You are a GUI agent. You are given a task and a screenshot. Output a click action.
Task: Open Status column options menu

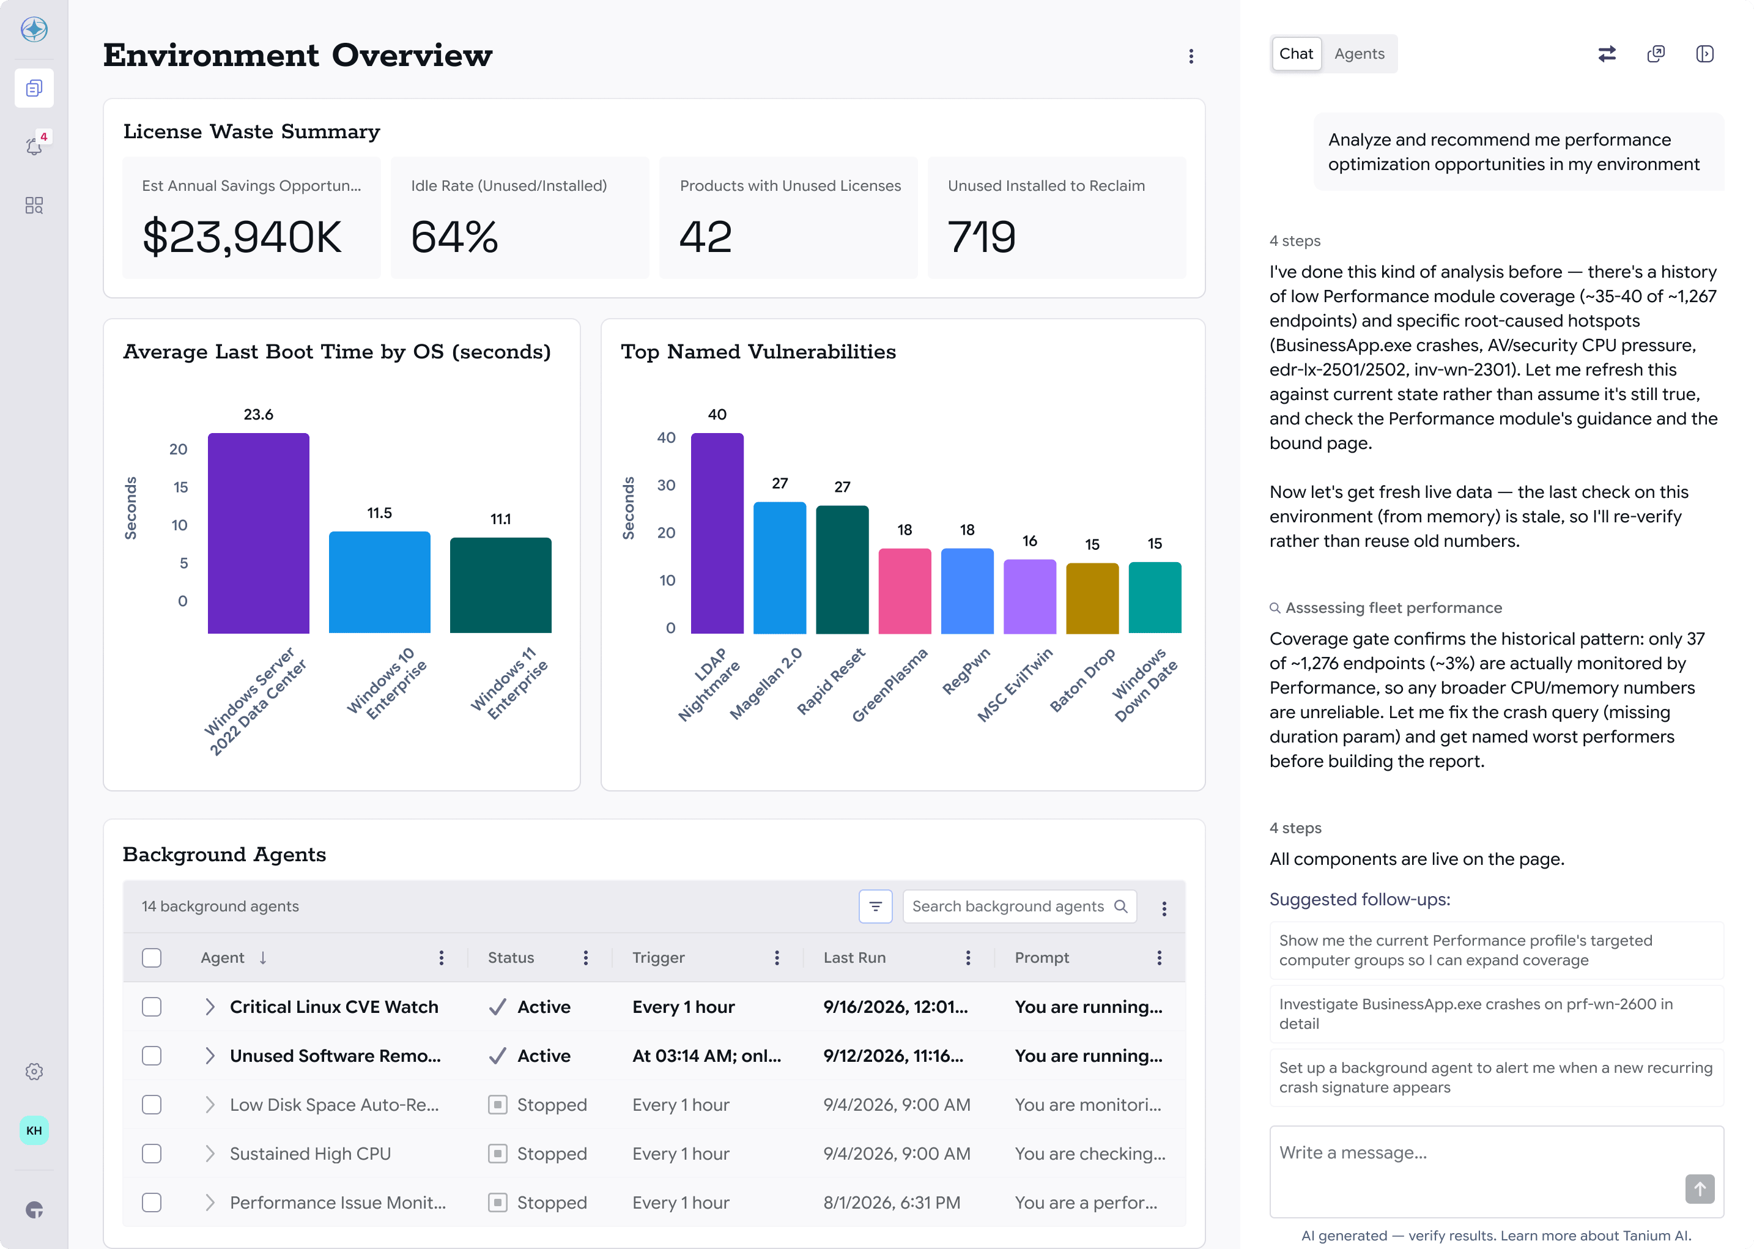click(x=586, y=957)
